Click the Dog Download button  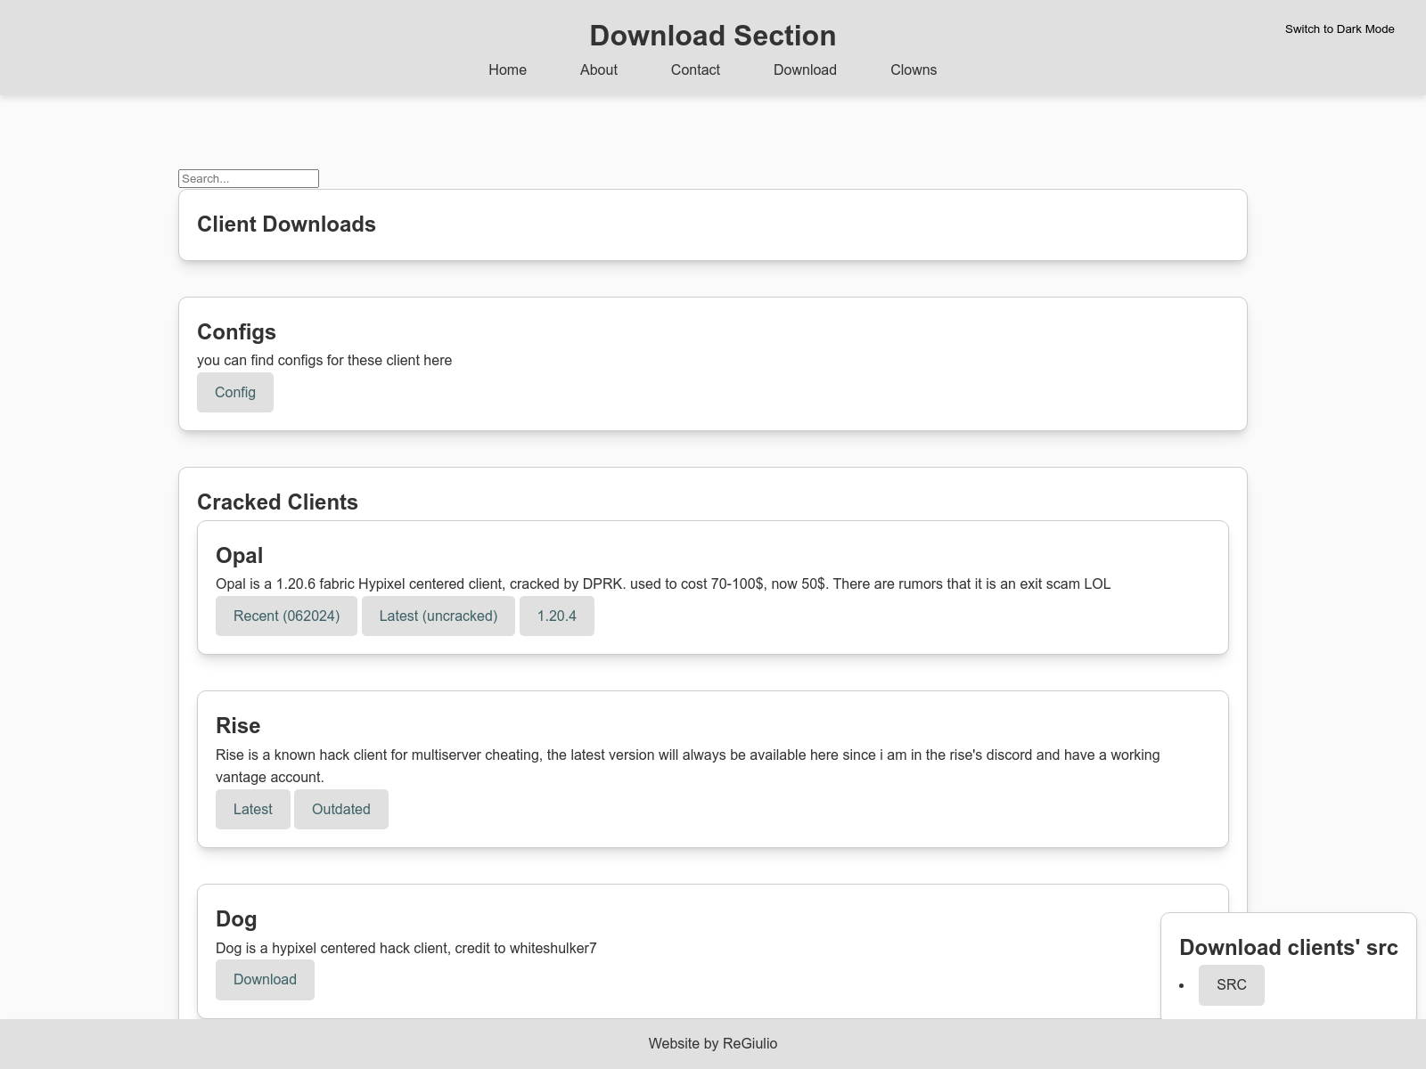click(265, 980)
